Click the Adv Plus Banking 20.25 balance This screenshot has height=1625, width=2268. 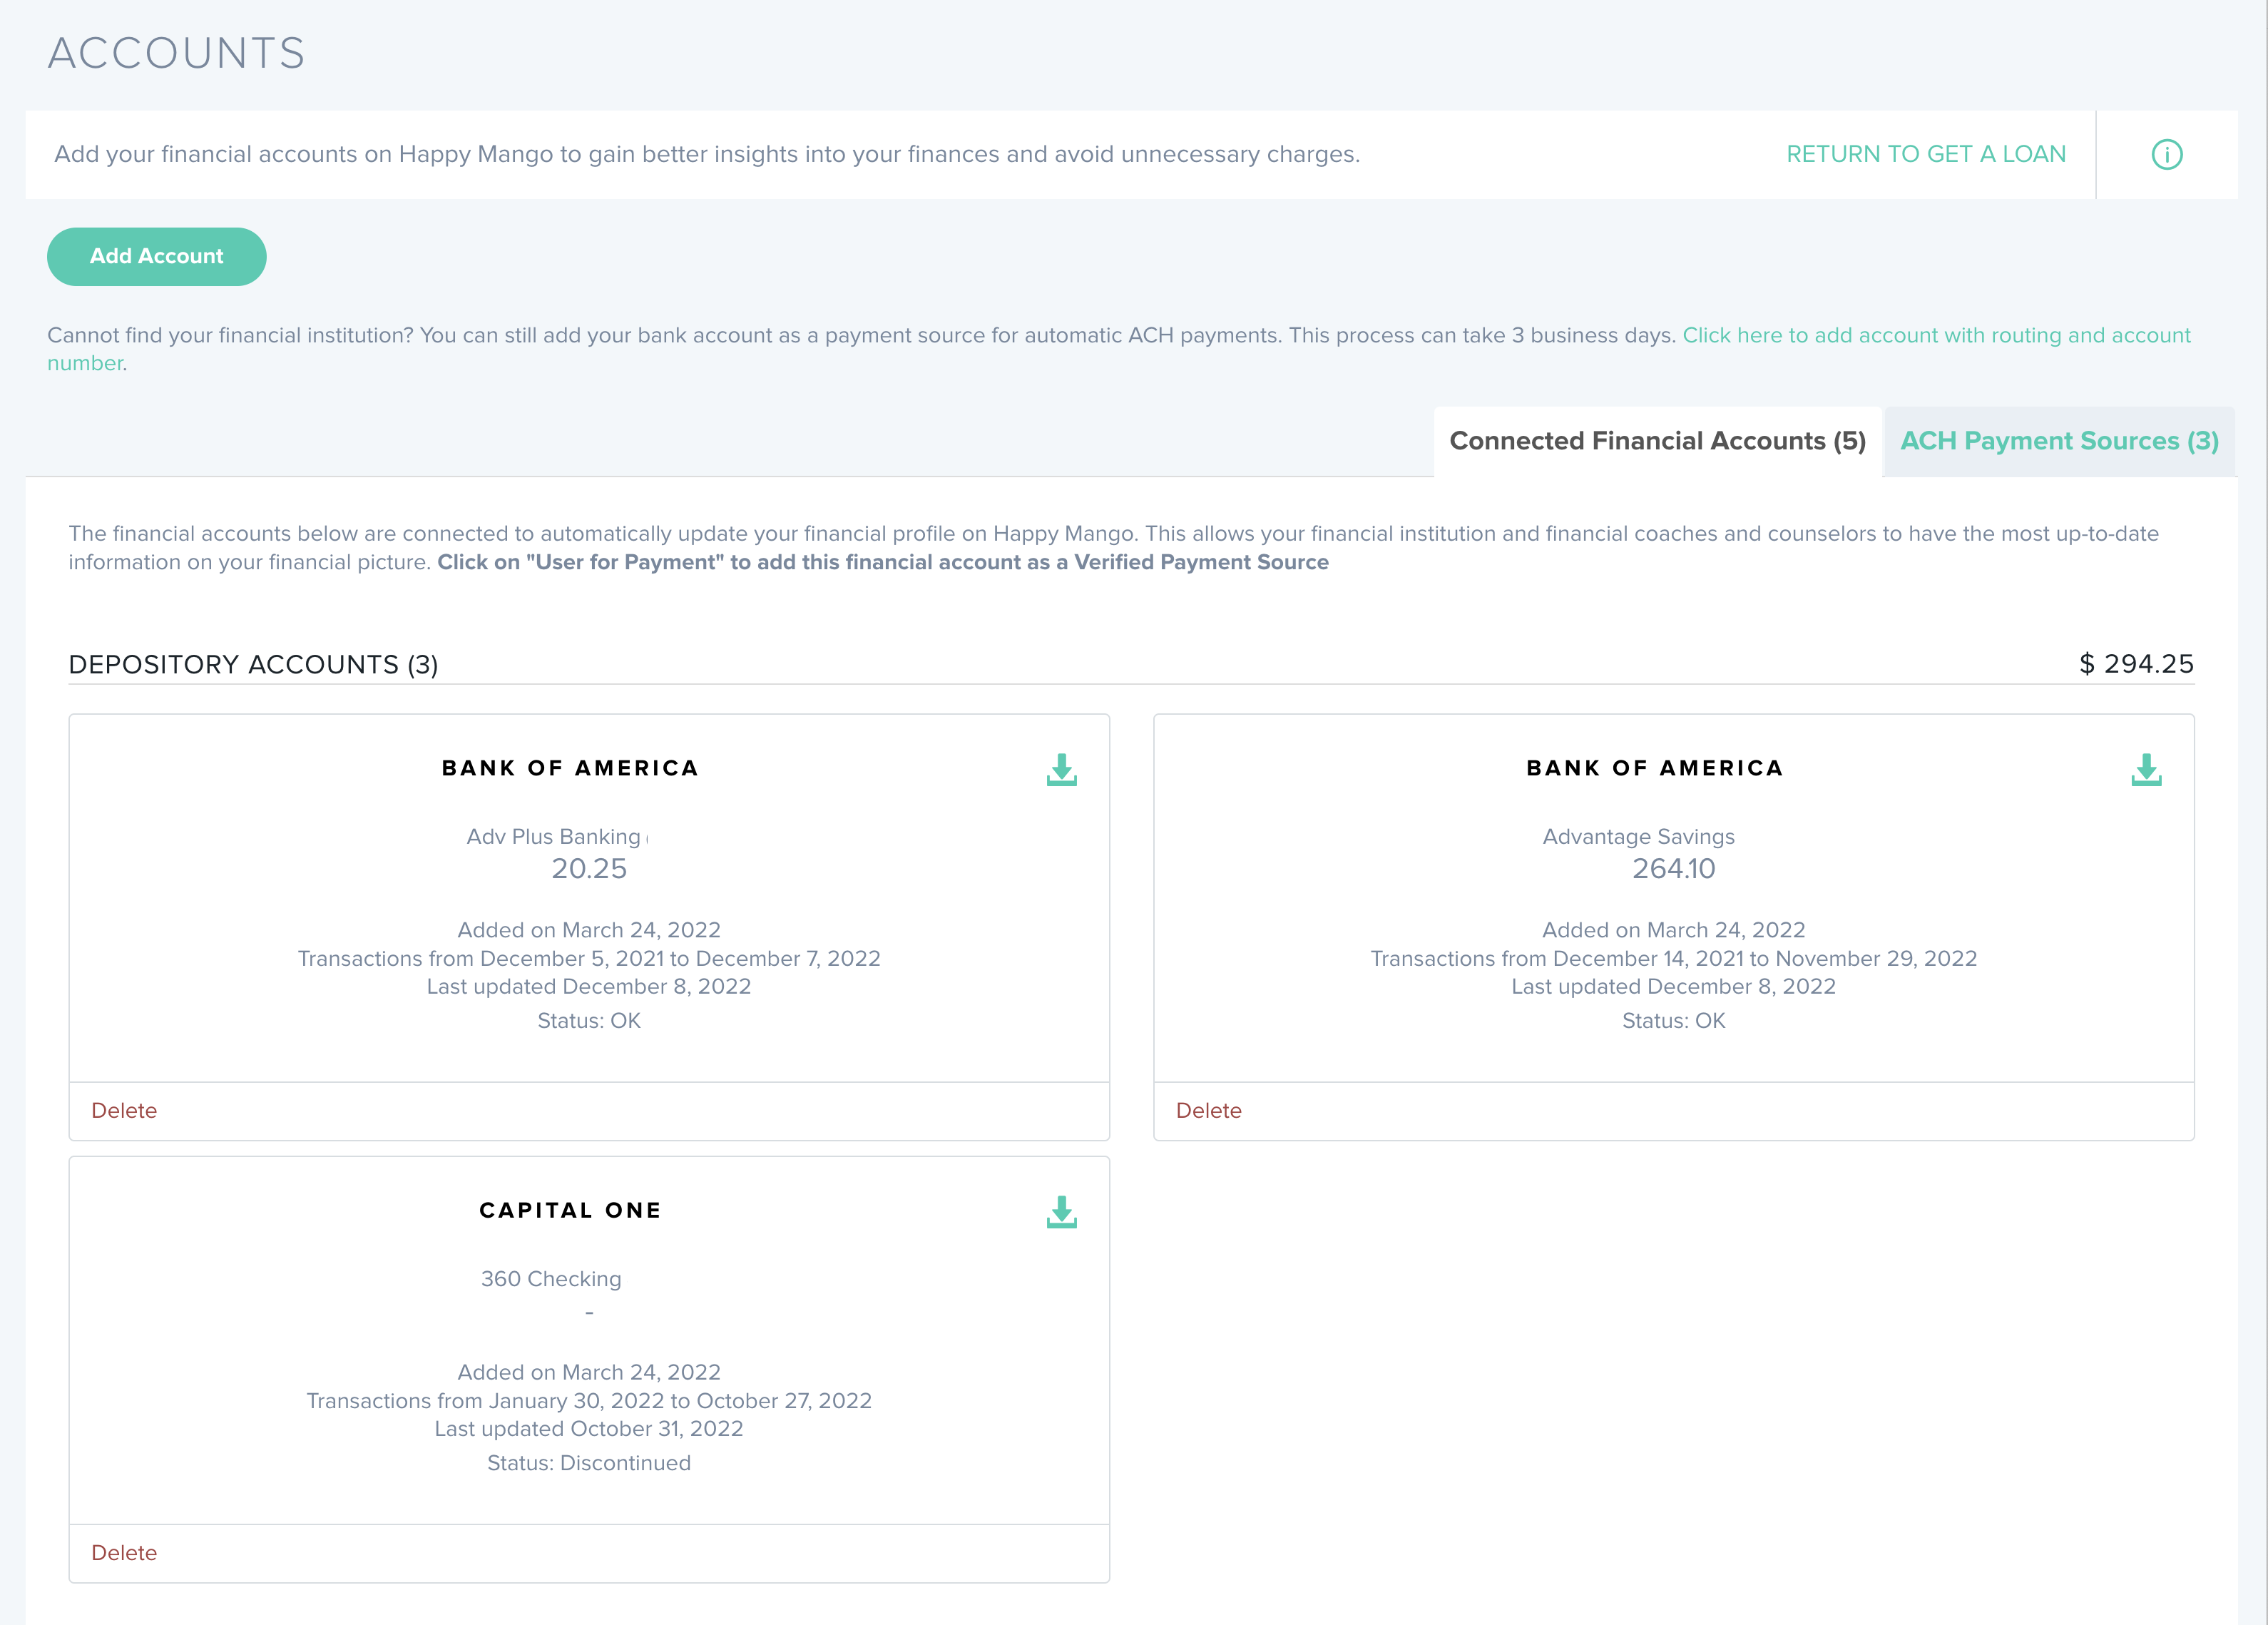[x=588, y=869]
